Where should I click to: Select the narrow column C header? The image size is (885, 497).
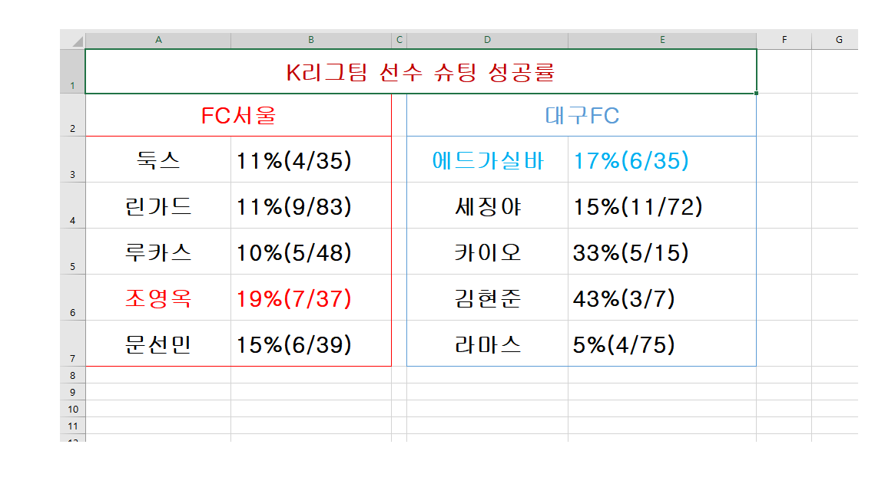[399, 40]
